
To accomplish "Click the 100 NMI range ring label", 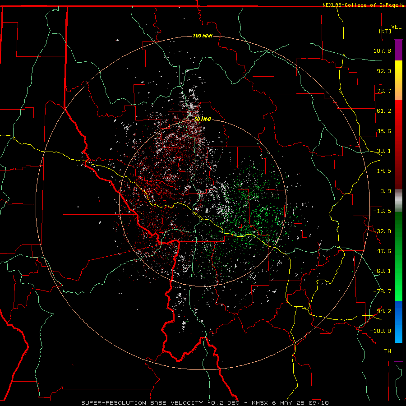I will coord(203,36).
